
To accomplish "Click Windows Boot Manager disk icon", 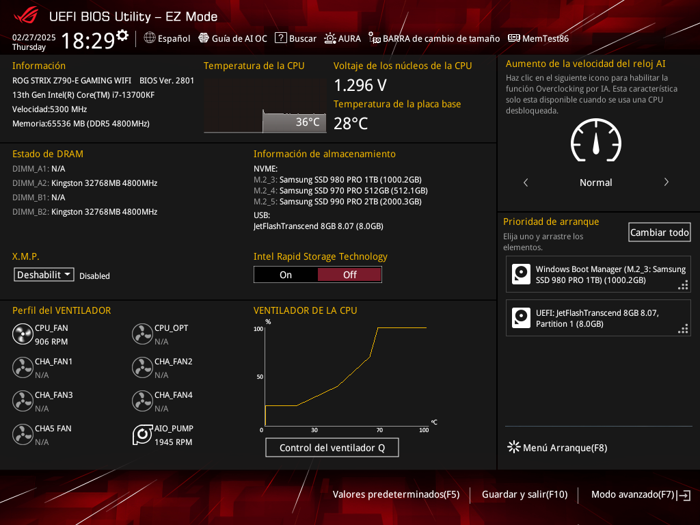I will pyautogui.click(x=521, y=274).
